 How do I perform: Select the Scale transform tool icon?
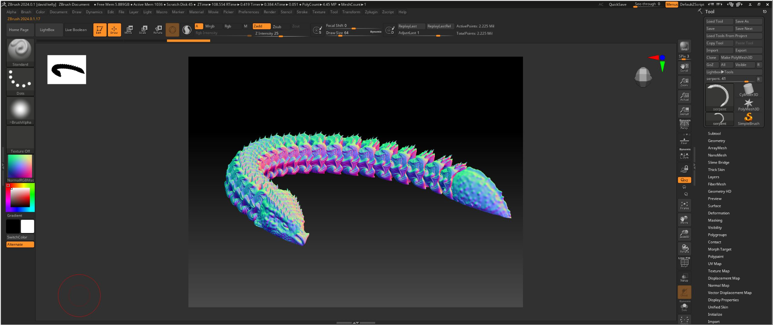[x=144, y=30]
